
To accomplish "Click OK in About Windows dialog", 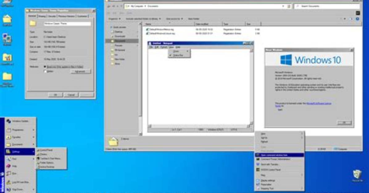I will (344, 123).
